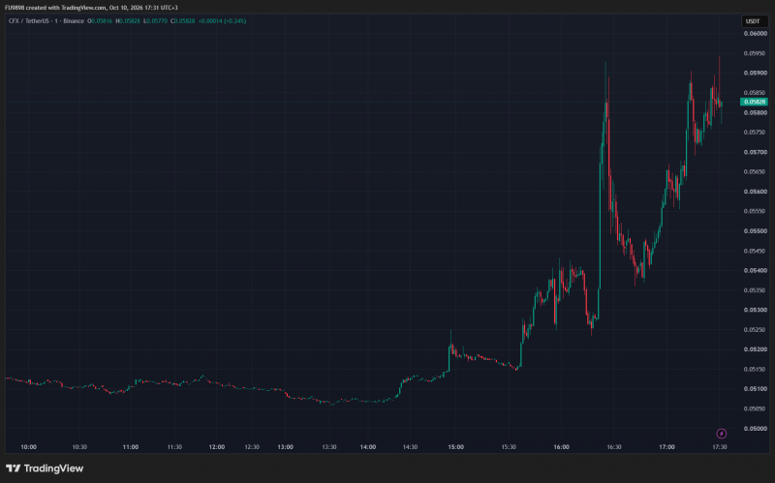
Task: Click the 0.05500 price scale label
Action: click(756, 231)
